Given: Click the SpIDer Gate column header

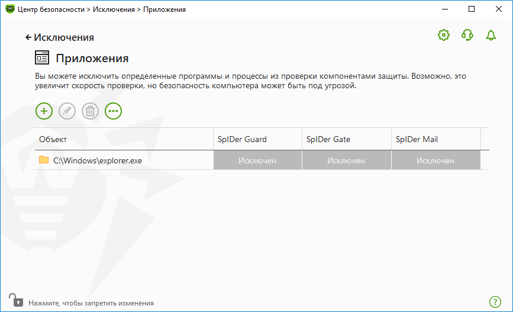Looking at the screenshot, I should [347, 139].
